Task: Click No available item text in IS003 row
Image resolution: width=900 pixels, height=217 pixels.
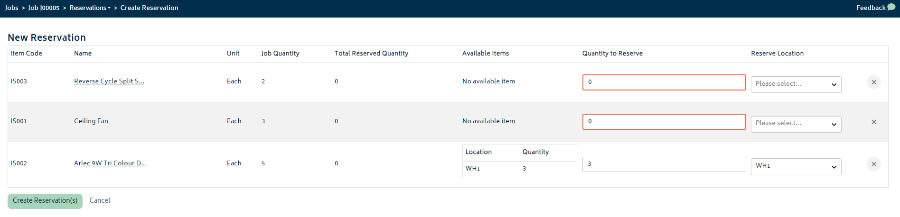Action: coord(488,81)
